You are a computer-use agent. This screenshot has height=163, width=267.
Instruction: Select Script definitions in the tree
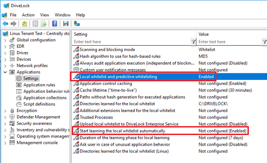(39, 104)
